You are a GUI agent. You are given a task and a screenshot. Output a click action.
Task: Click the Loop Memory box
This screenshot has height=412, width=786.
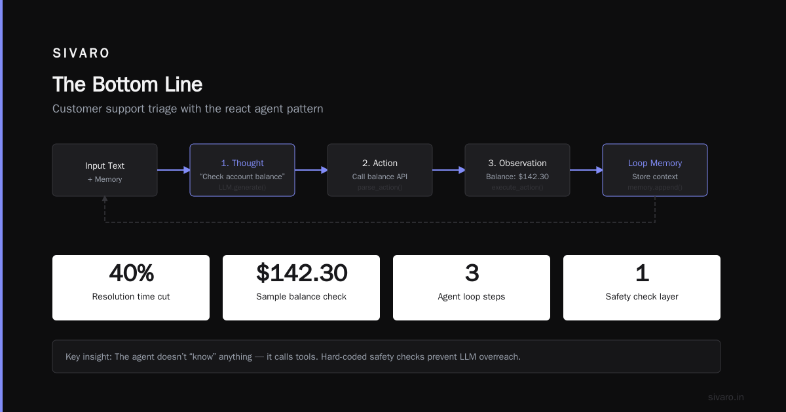[x=655, y=170]
